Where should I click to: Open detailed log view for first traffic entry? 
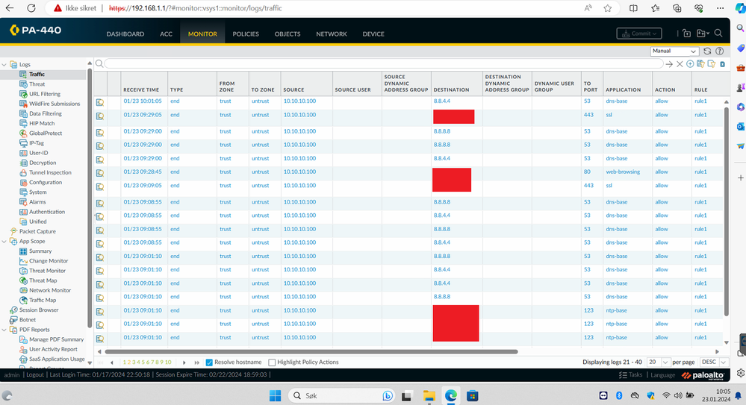(x=100, y=101)
